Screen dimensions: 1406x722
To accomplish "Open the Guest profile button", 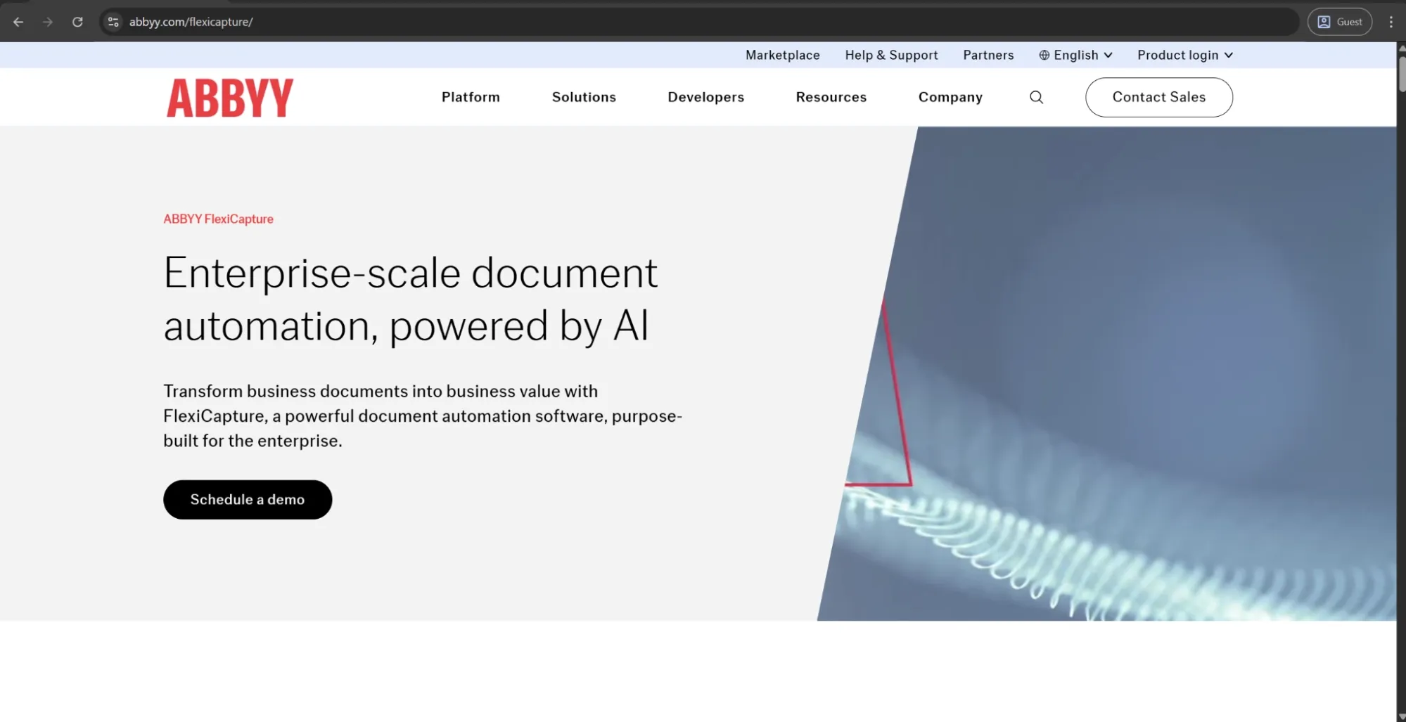I will [x=1339, y=22].
